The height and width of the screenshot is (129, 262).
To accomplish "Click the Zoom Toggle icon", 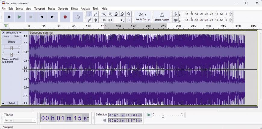I will click(x=128, y=14).
